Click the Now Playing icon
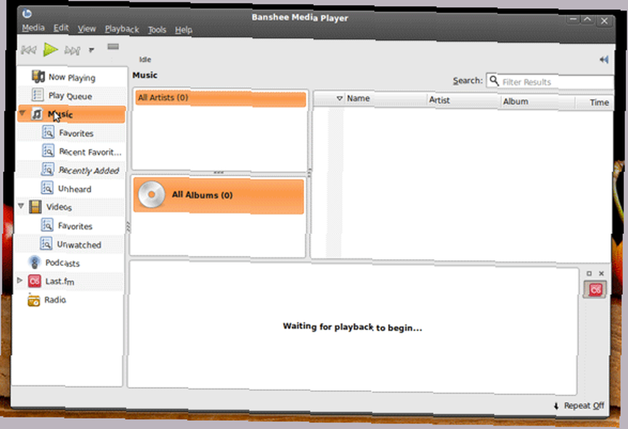628x429 pixels. pos(38,76)
